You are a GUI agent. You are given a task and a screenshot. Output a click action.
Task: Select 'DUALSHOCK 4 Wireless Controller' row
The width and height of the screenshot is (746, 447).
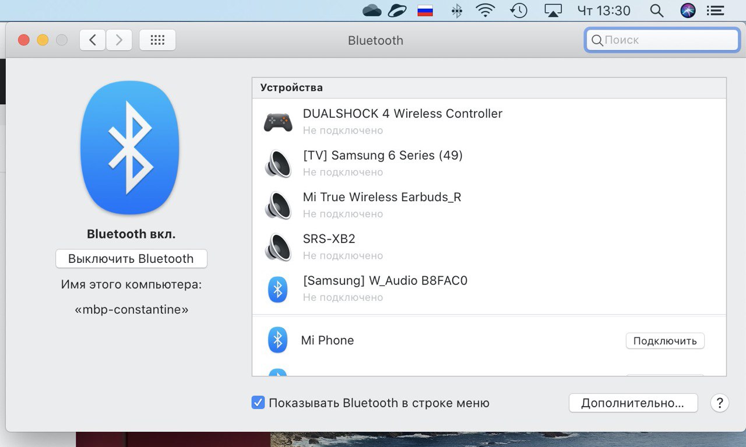tap(489, 121)
